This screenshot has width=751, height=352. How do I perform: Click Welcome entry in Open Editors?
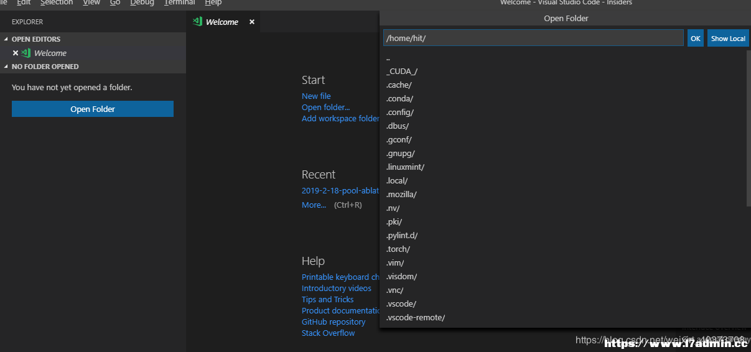click(x=93, y=53)
